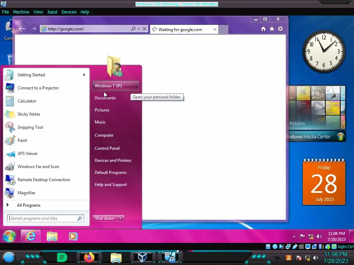Open Windows Media Player taskbar icon
This screenshot has height=265, width=354.
point(73,236)
